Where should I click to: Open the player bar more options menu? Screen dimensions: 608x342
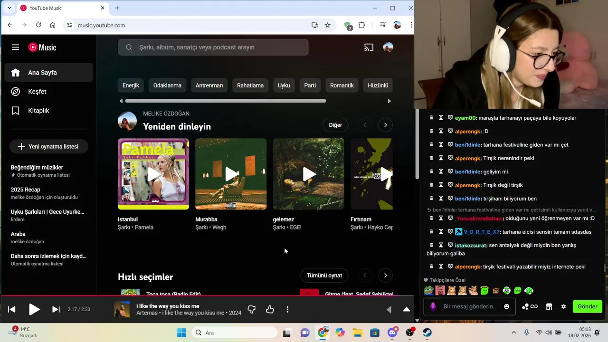click(x=287, y=309)
